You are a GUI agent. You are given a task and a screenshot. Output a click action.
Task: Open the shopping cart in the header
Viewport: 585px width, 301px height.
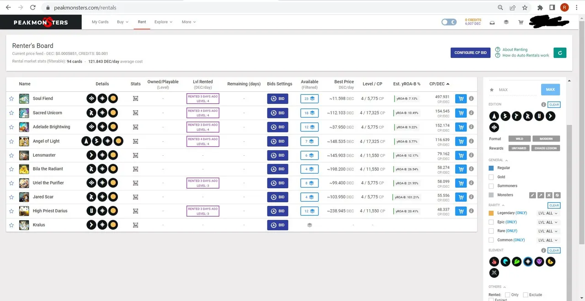click(521, 22)
